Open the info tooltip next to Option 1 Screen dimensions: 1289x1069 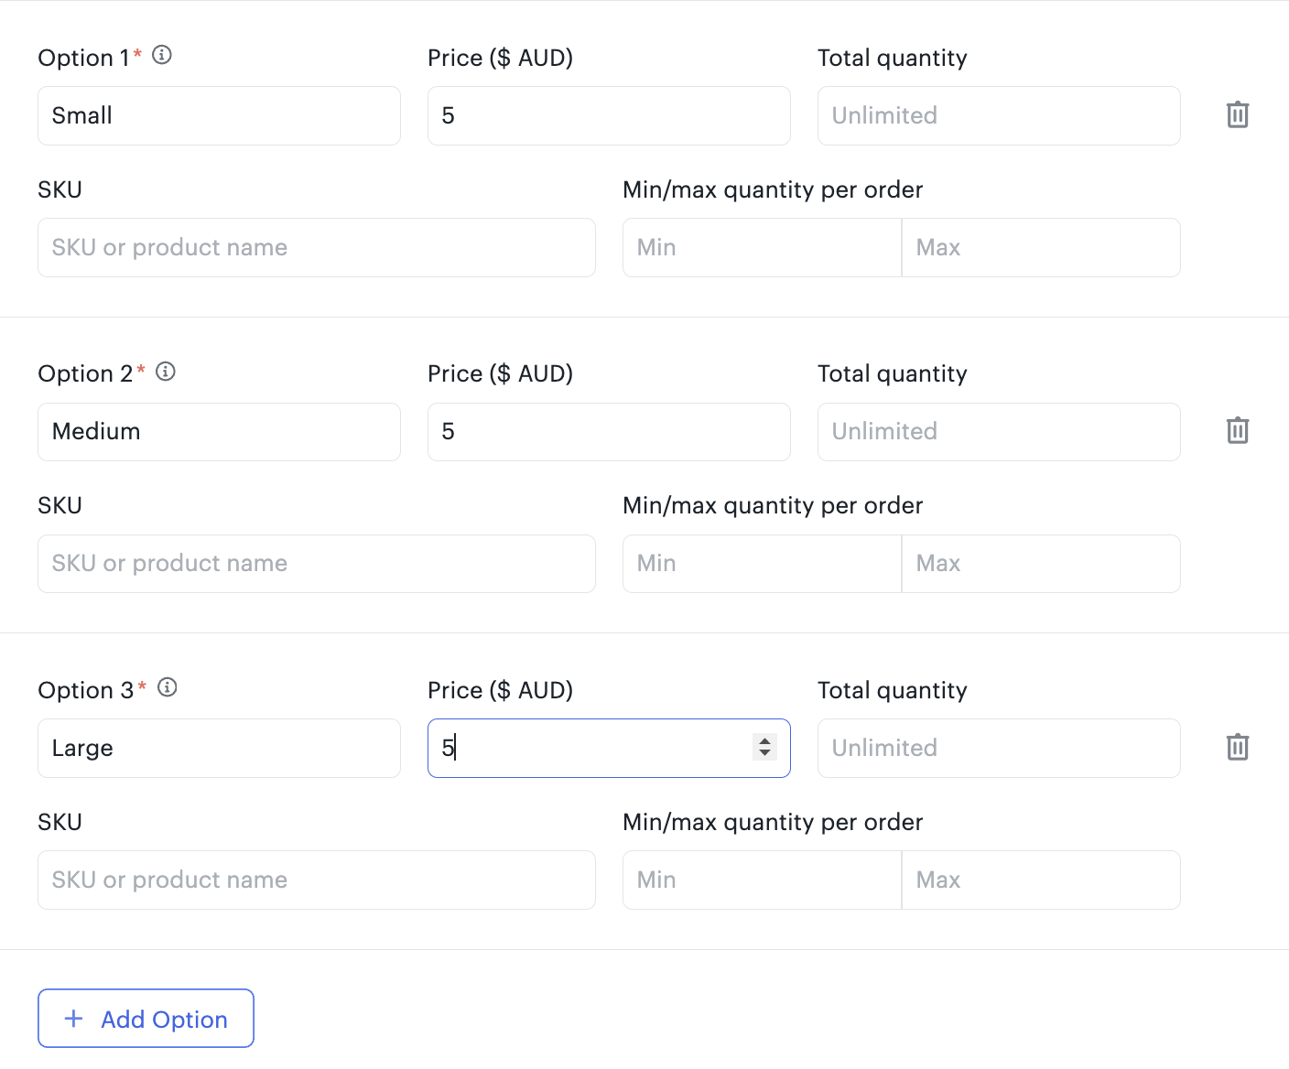[162, 55]
